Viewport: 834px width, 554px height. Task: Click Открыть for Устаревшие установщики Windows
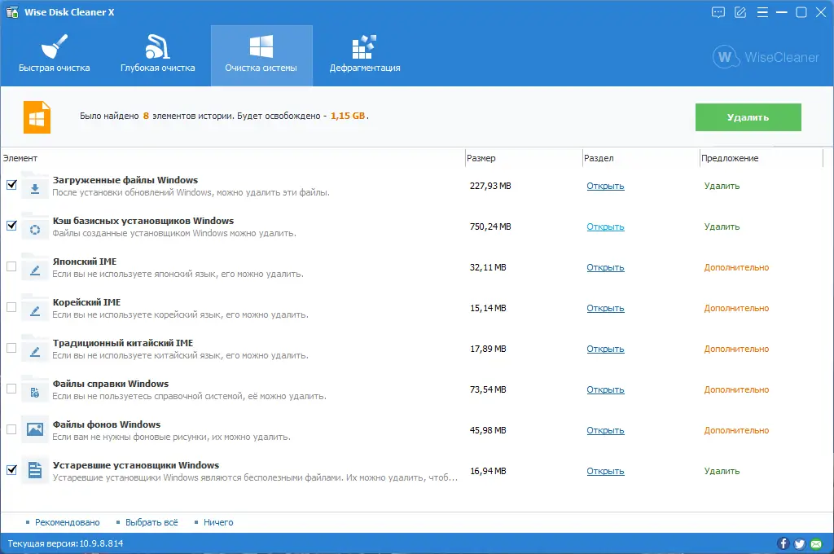605,471
